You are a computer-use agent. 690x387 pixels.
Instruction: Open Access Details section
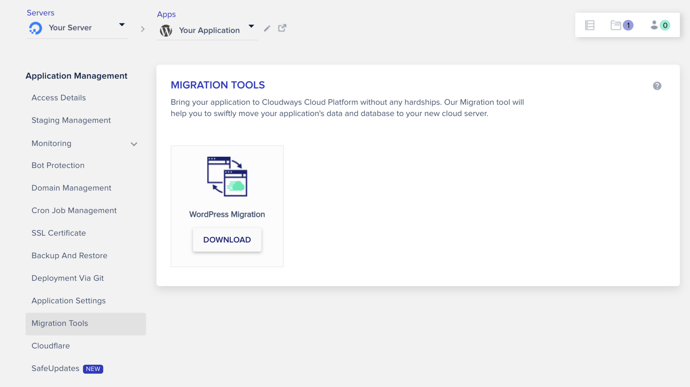[x=59, y=98]
